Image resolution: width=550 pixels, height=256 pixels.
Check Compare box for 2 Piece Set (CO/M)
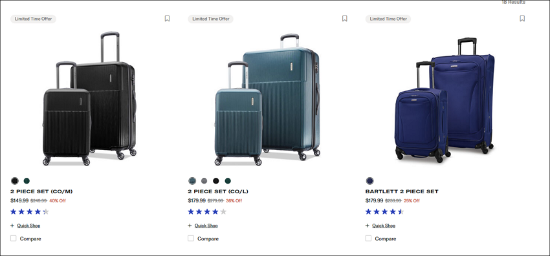14,239
